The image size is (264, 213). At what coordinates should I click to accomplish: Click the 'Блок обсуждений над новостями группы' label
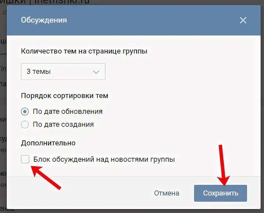104,159
